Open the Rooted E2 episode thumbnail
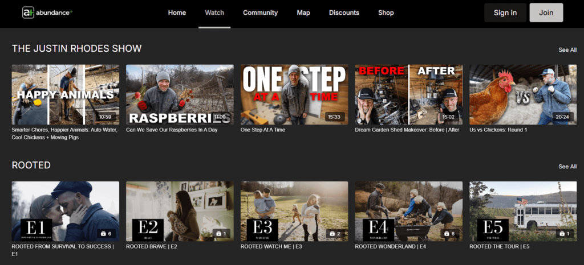584x265 pixels. [180, 212]
